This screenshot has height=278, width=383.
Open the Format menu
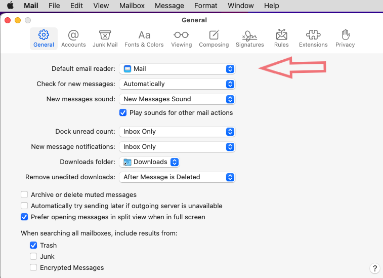[206, 6]
